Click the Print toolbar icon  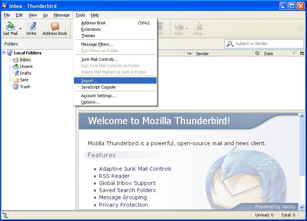click(x=179, y=29)
